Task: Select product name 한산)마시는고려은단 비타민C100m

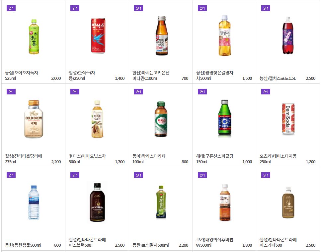Action: click(x=151, y=75)
